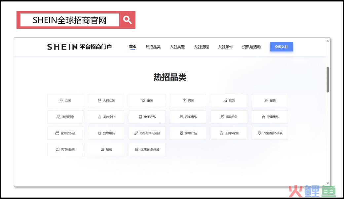
Task: Select the 箱包 category label
Action: click(x=109, y=149)
